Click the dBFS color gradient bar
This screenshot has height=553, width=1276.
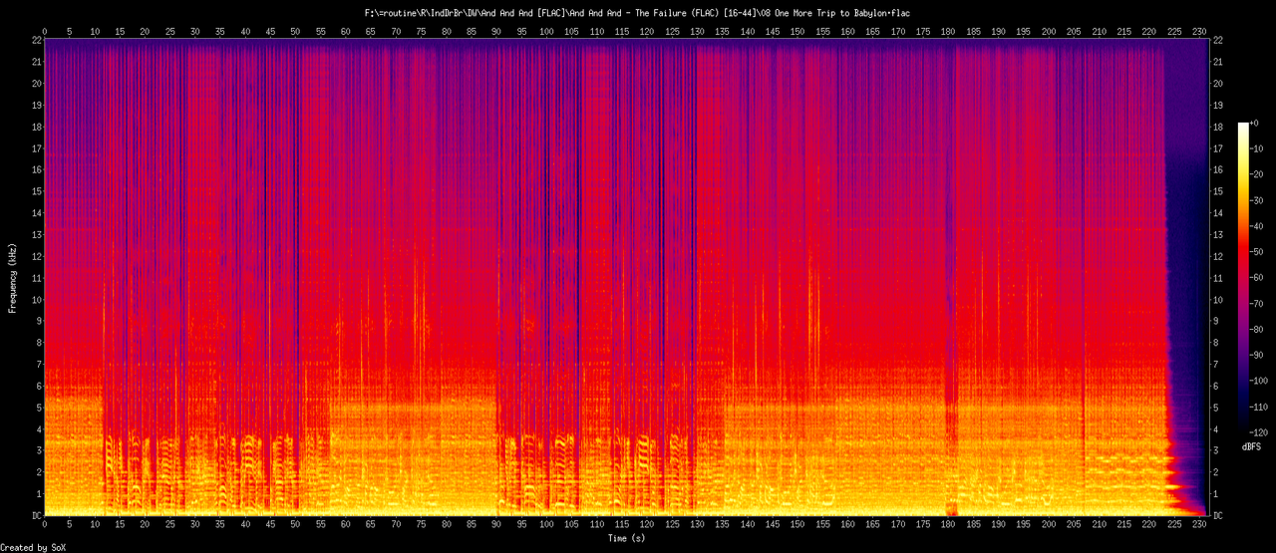(x=1242, y=277)
